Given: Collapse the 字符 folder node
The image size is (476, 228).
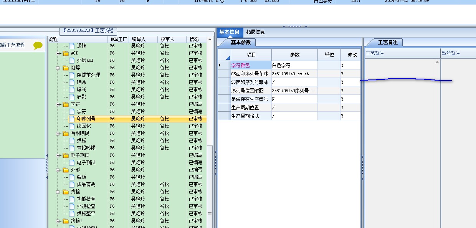Looking at the screenshot, I should click(58, 104).
